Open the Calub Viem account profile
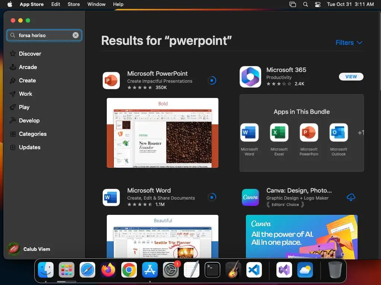 (29, 249)
